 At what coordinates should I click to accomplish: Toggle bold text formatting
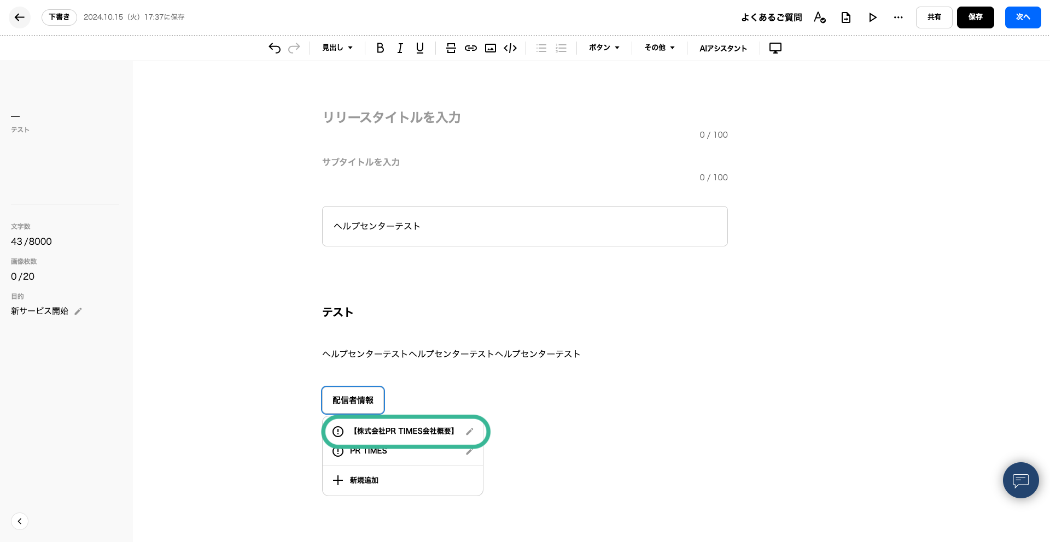pyautogui.click(x=380, y=48)
